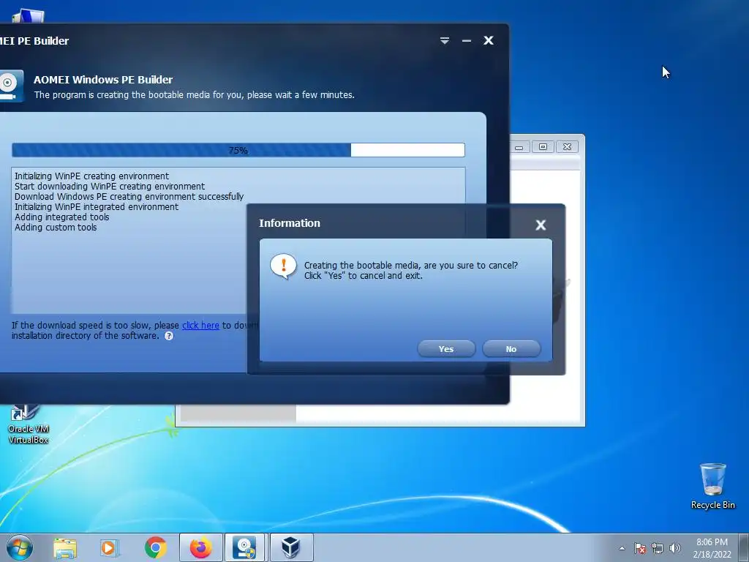Click the exclamation warning icon in dialog
Screen dimensions: 749x562
point(283,266)
